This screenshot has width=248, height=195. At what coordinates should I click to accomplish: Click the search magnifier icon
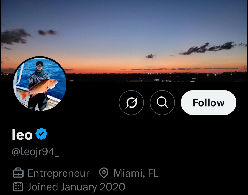click(x=162, y=103)
